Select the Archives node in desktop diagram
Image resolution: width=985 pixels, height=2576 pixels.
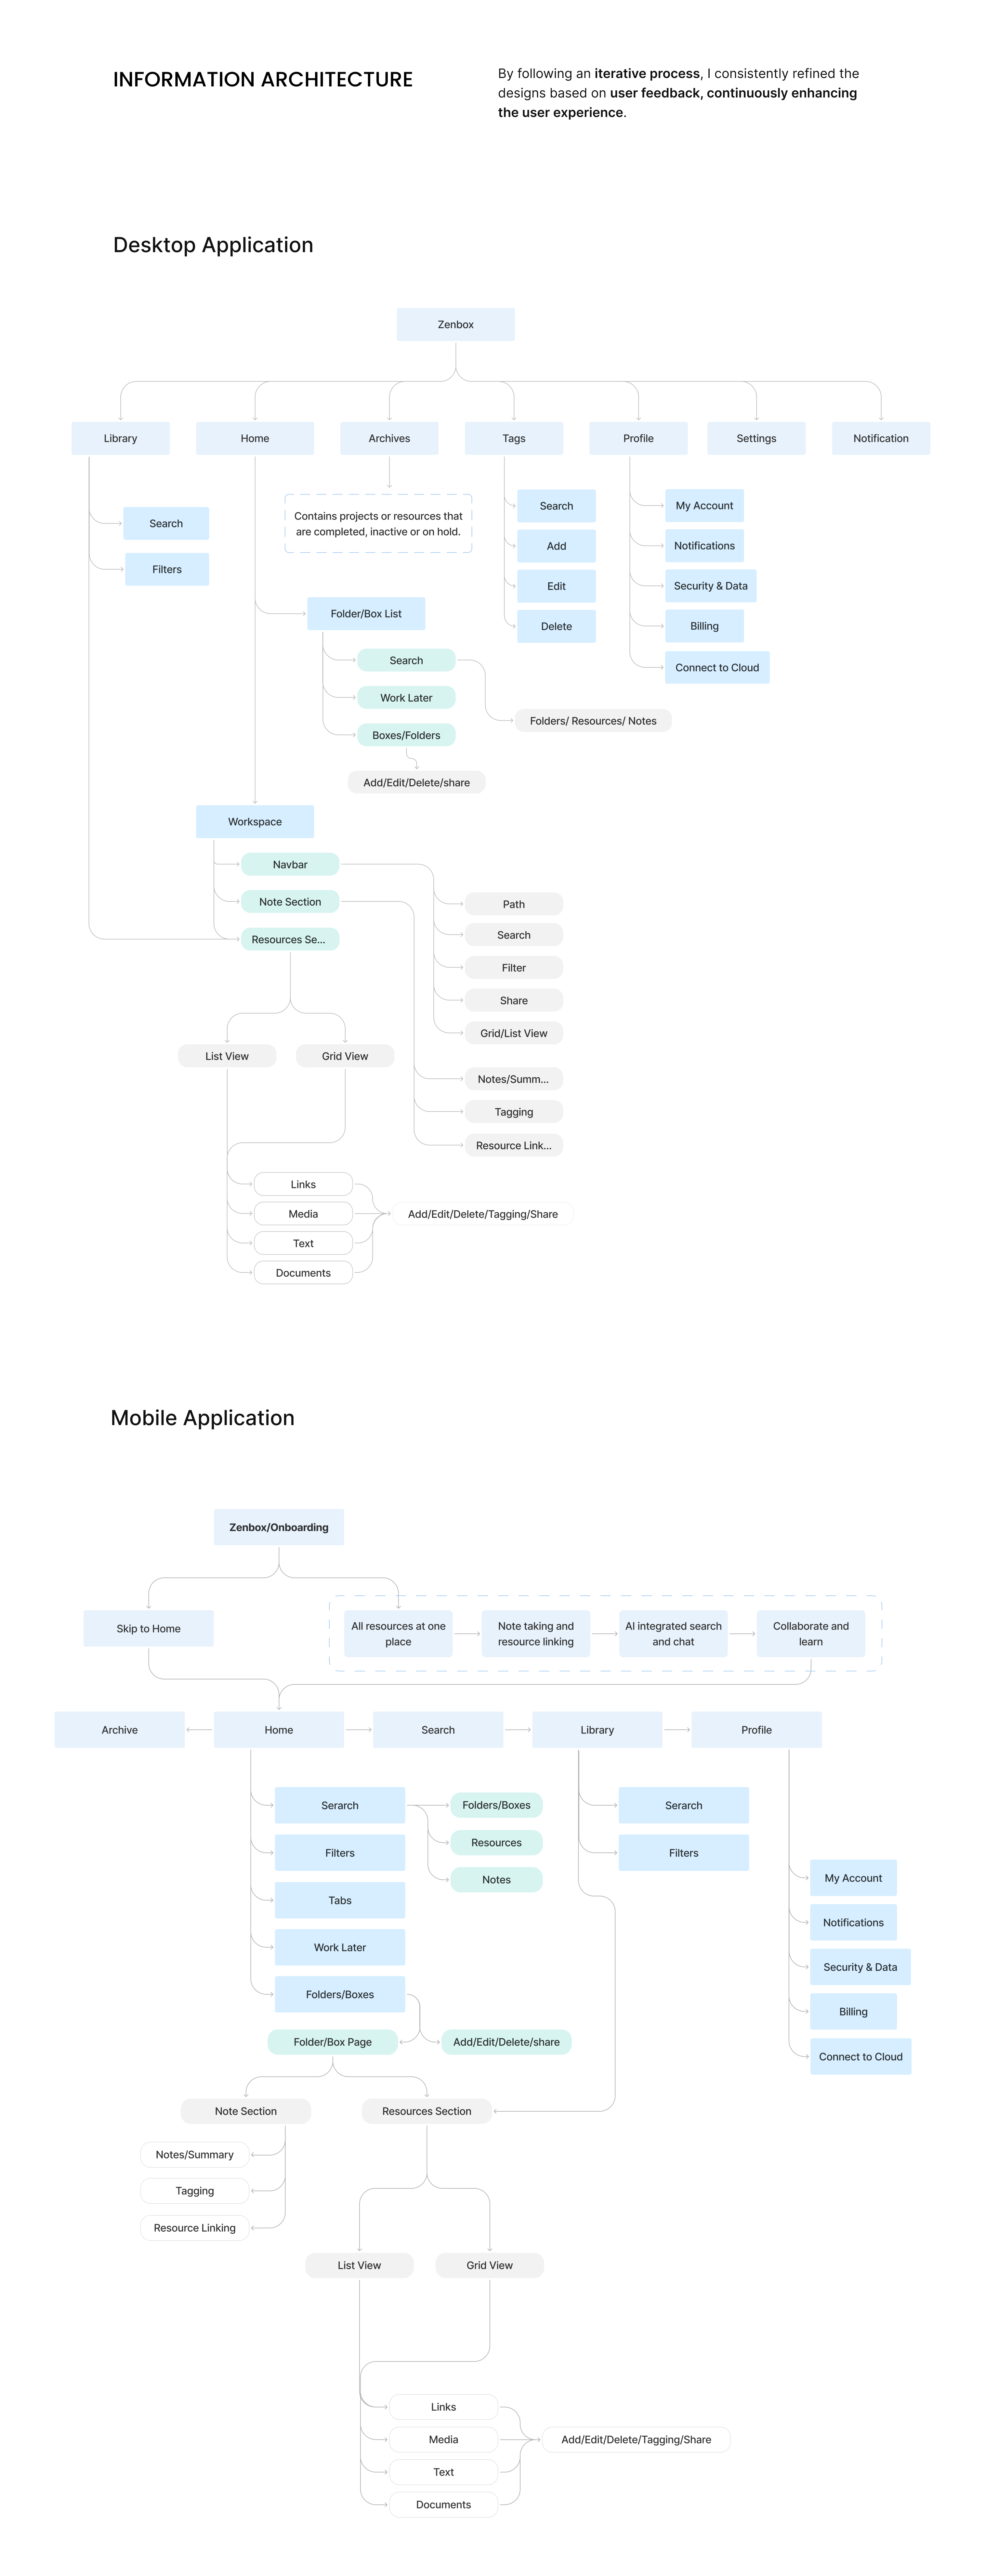[389, 438]
